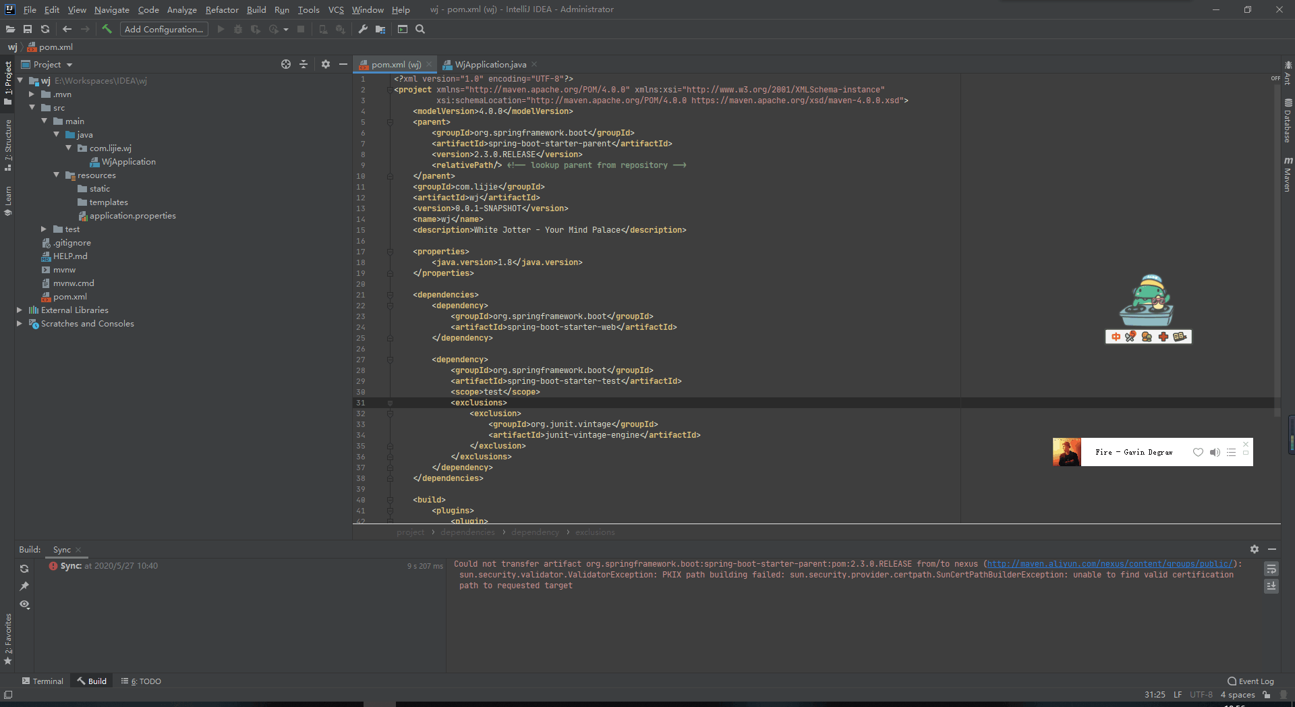Click the Navigate Back arrow
The image size is (1295, 707).
67,29
